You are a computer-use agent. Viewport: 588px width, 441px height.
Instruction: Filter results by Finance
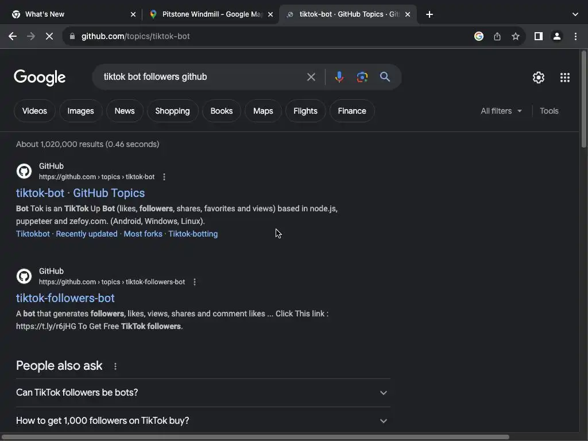click(x=352, y=111)
